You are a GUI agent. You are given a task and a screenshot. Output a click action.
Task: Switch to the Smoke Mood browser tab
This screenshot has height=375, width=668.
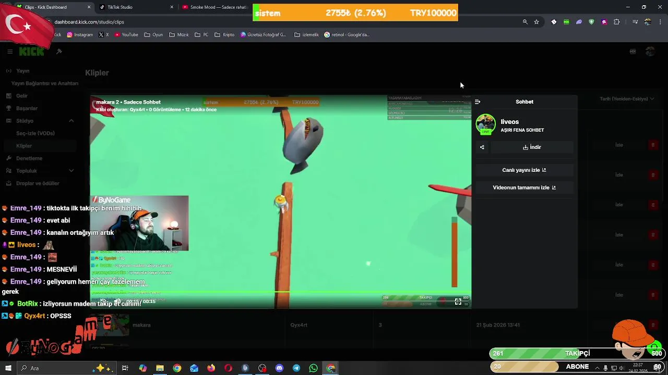(215, 7)
